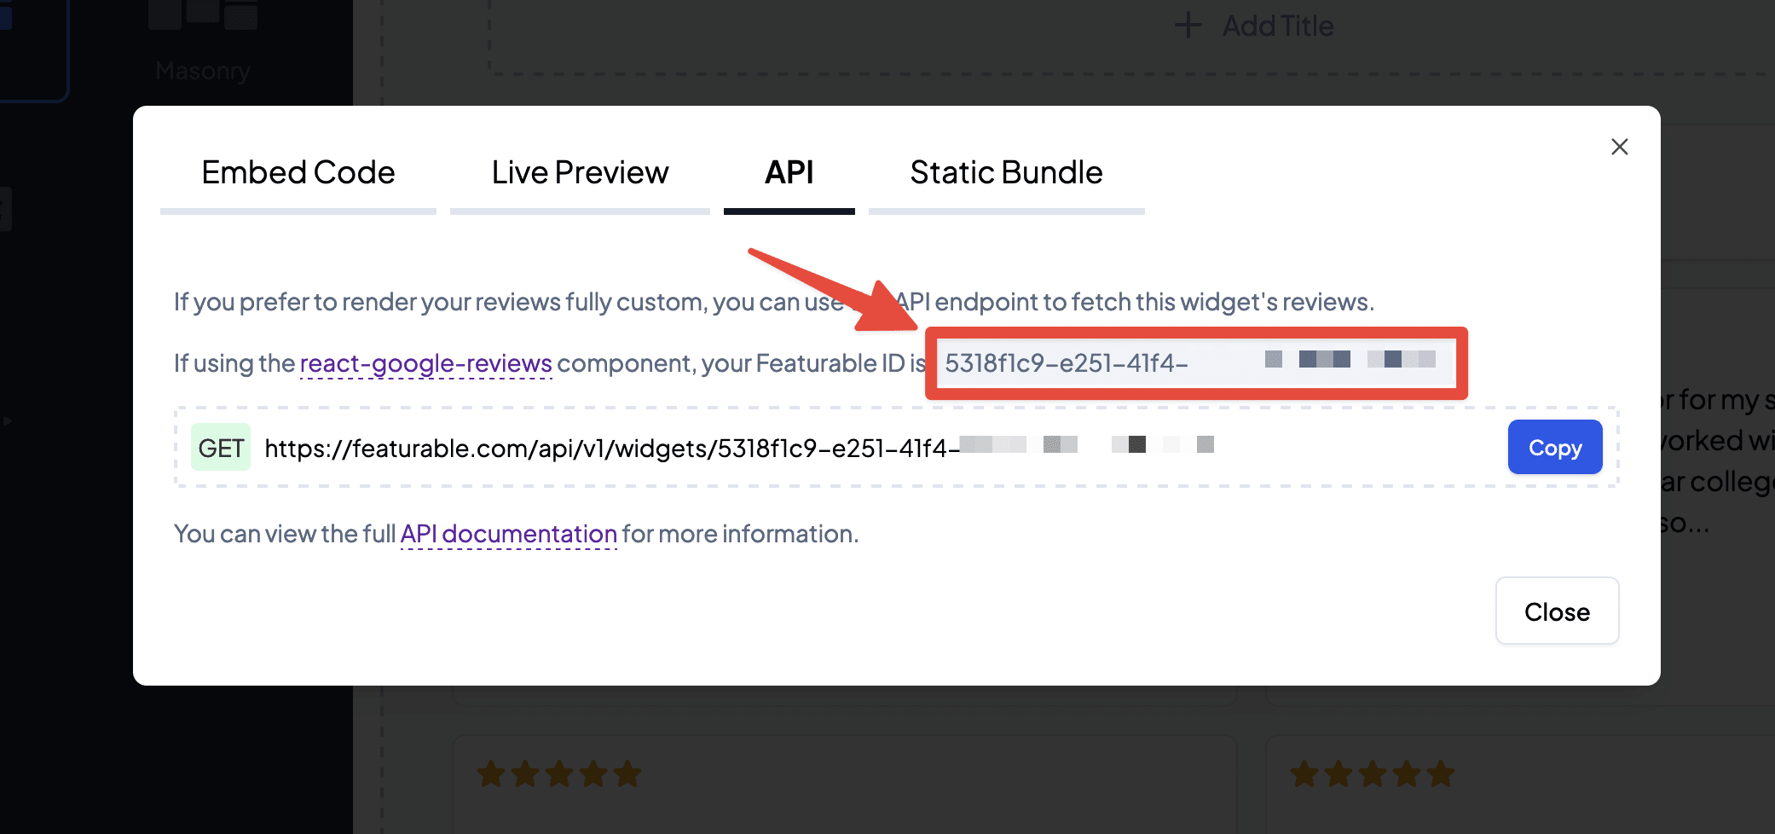Image resolution: width=1775 pixels, height=834 pixels.
Task: View the full API documentation link
Action: [x=509, y=534]
